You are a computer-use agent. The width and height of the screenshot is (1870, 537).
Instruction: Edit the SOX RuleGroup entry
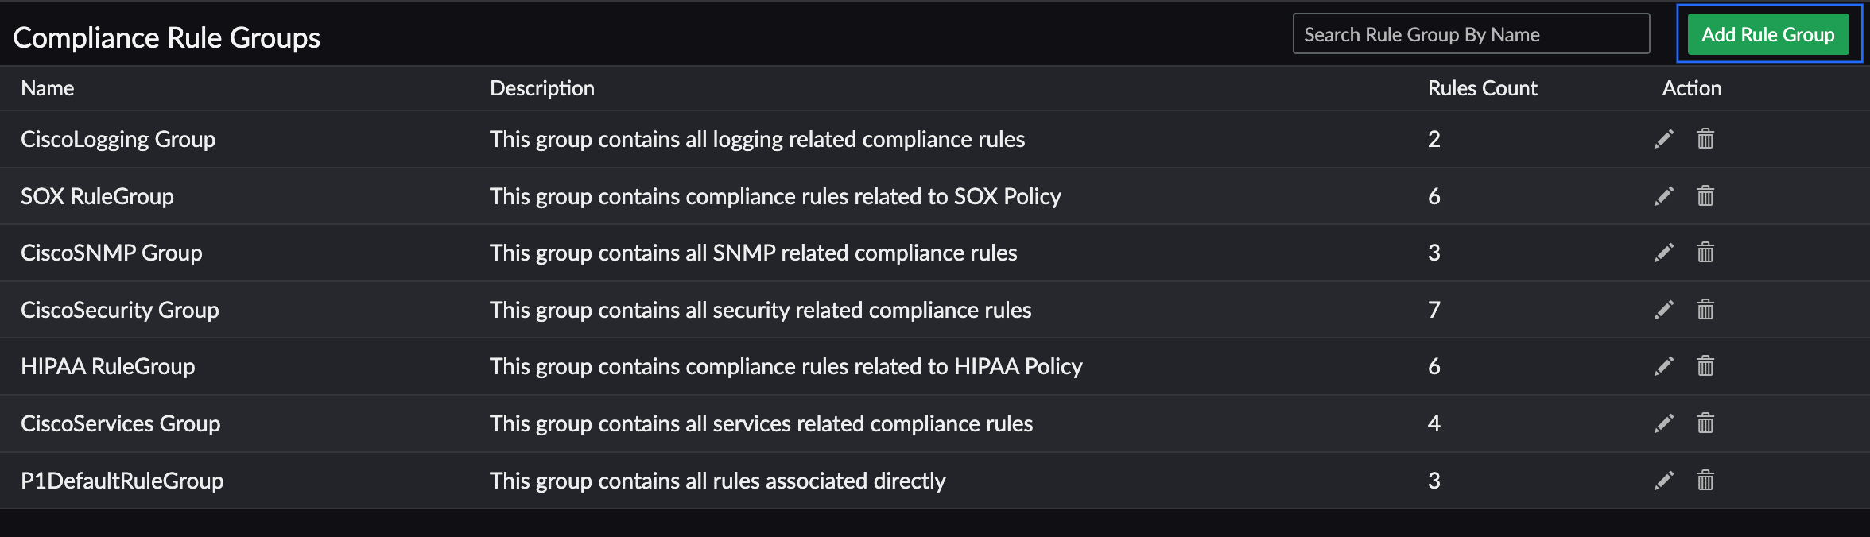tap(1664, 196)
